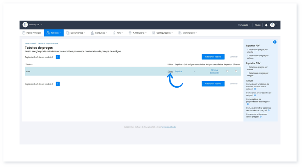Tick the Exportar checkbox for the teste row

(227, 71)
